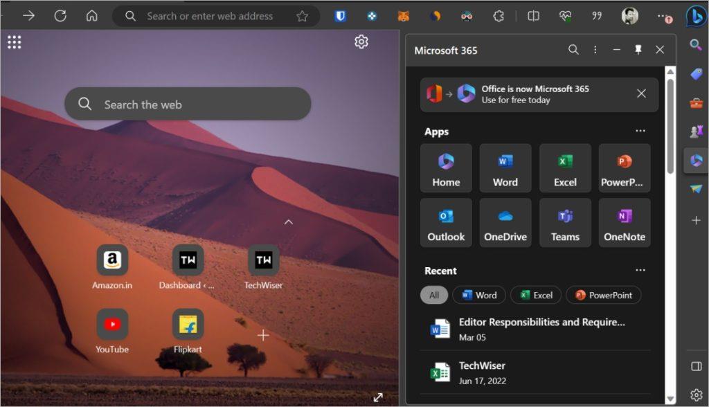709x407 pixels.
Task: Open Recent section more options
Action: click(640, 270)
